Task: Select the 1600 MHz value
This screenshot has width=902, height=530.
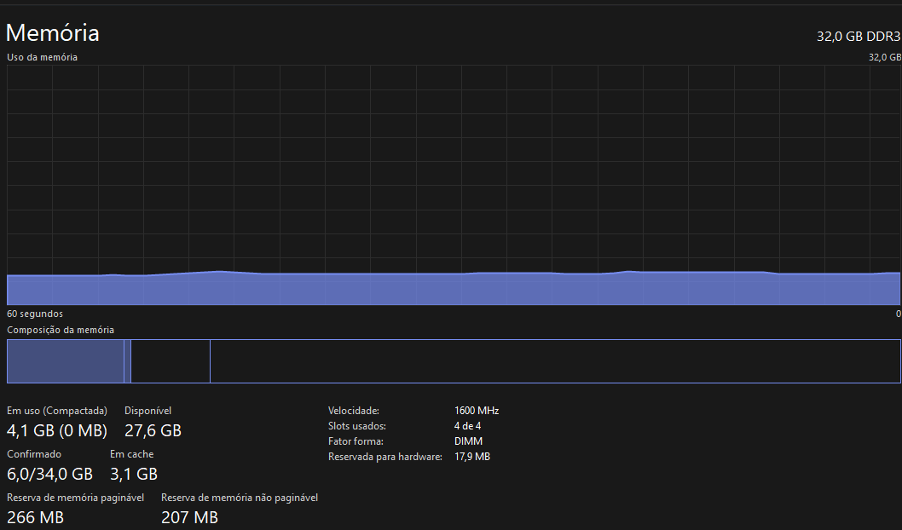Action: pyautogui.click(x=477, y=411)
